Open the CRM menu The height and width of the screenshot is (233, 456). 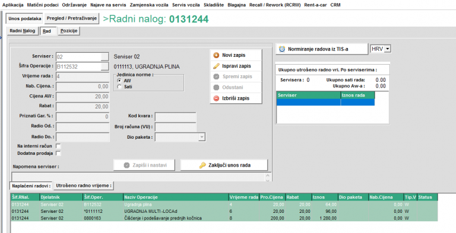pyautogui.click(x=335, y=5)
